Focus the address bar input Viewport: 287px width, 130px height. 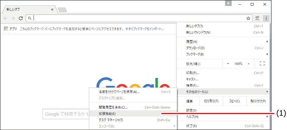pos(139,18)
